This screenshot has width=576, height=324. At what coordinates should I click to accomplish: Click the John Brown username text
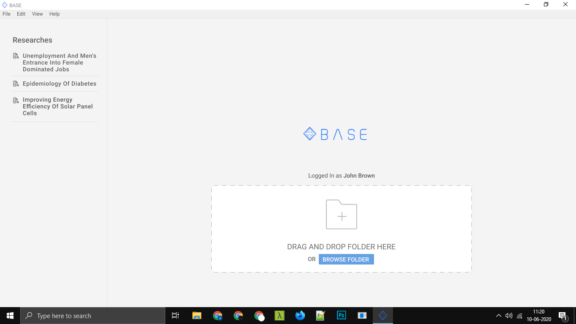coord(359,175)
